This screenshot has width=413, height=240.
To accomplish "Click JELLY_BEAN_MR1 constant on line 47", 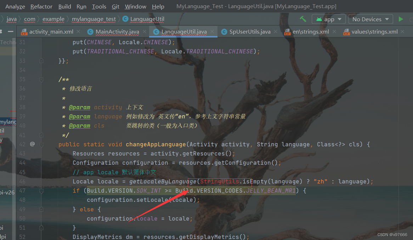I will click(x=271, y=191).
